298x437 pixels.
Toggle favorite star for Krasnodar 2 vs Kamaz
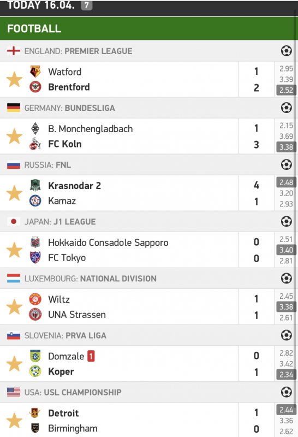pyautogui.click(x=14, y=193)
